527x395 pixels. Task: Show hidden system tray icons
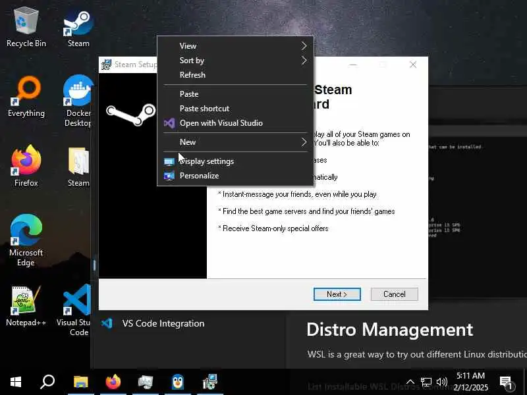410,382
